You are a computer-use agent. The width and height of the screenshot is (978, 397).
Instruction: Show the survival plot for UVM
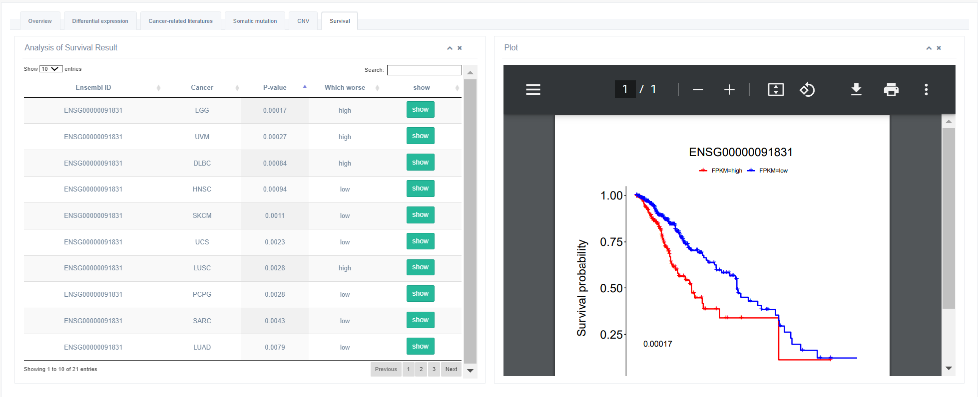(420, 136)
